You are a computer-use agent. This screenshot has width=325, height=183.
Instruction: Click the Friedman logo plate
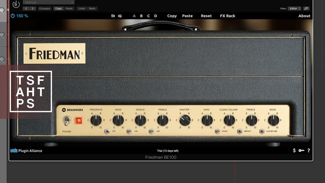point(55,53)
